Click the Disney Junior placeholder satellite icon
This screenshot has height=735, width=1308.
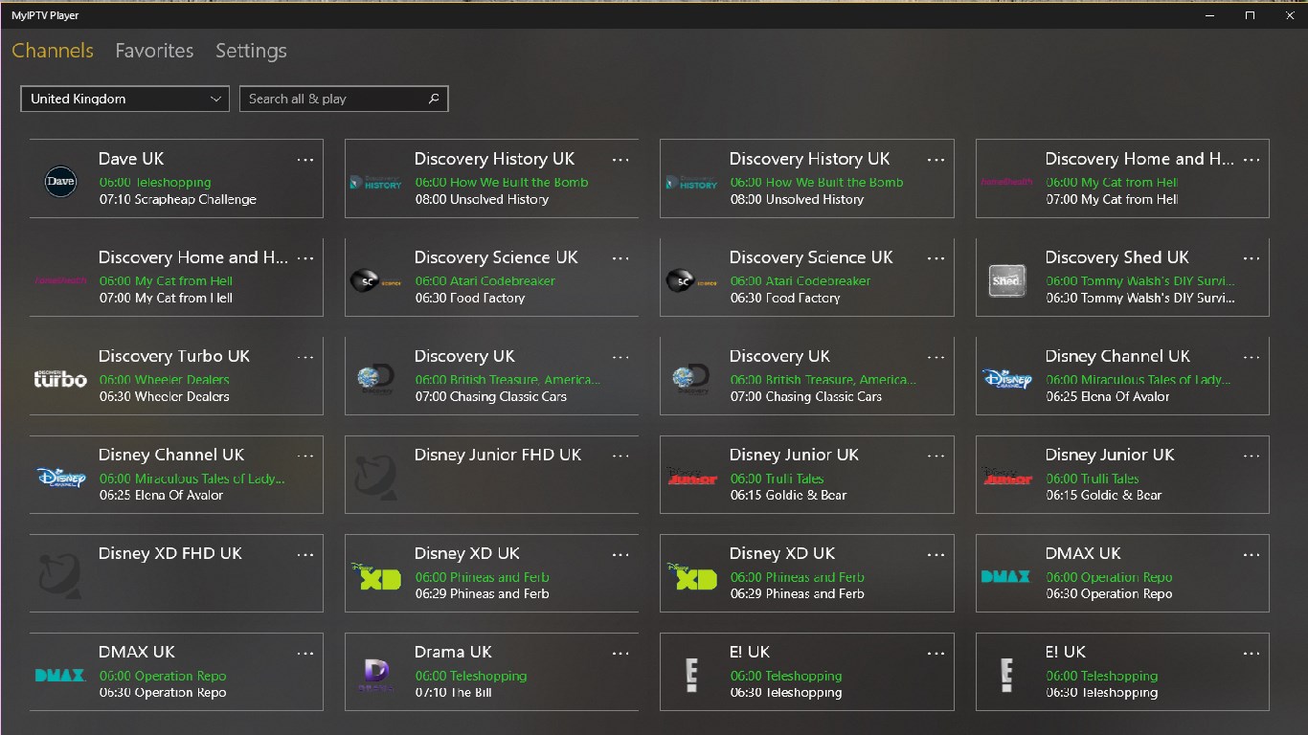click(374, 475)
